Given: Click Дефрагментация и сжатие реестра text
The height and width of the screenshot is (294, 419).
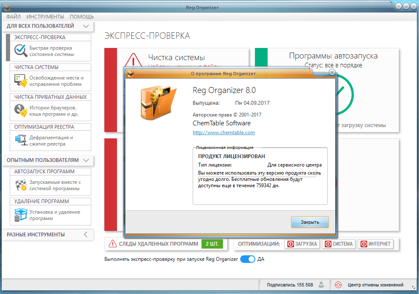Looking at the screenshot, I should tap(51, 141).
